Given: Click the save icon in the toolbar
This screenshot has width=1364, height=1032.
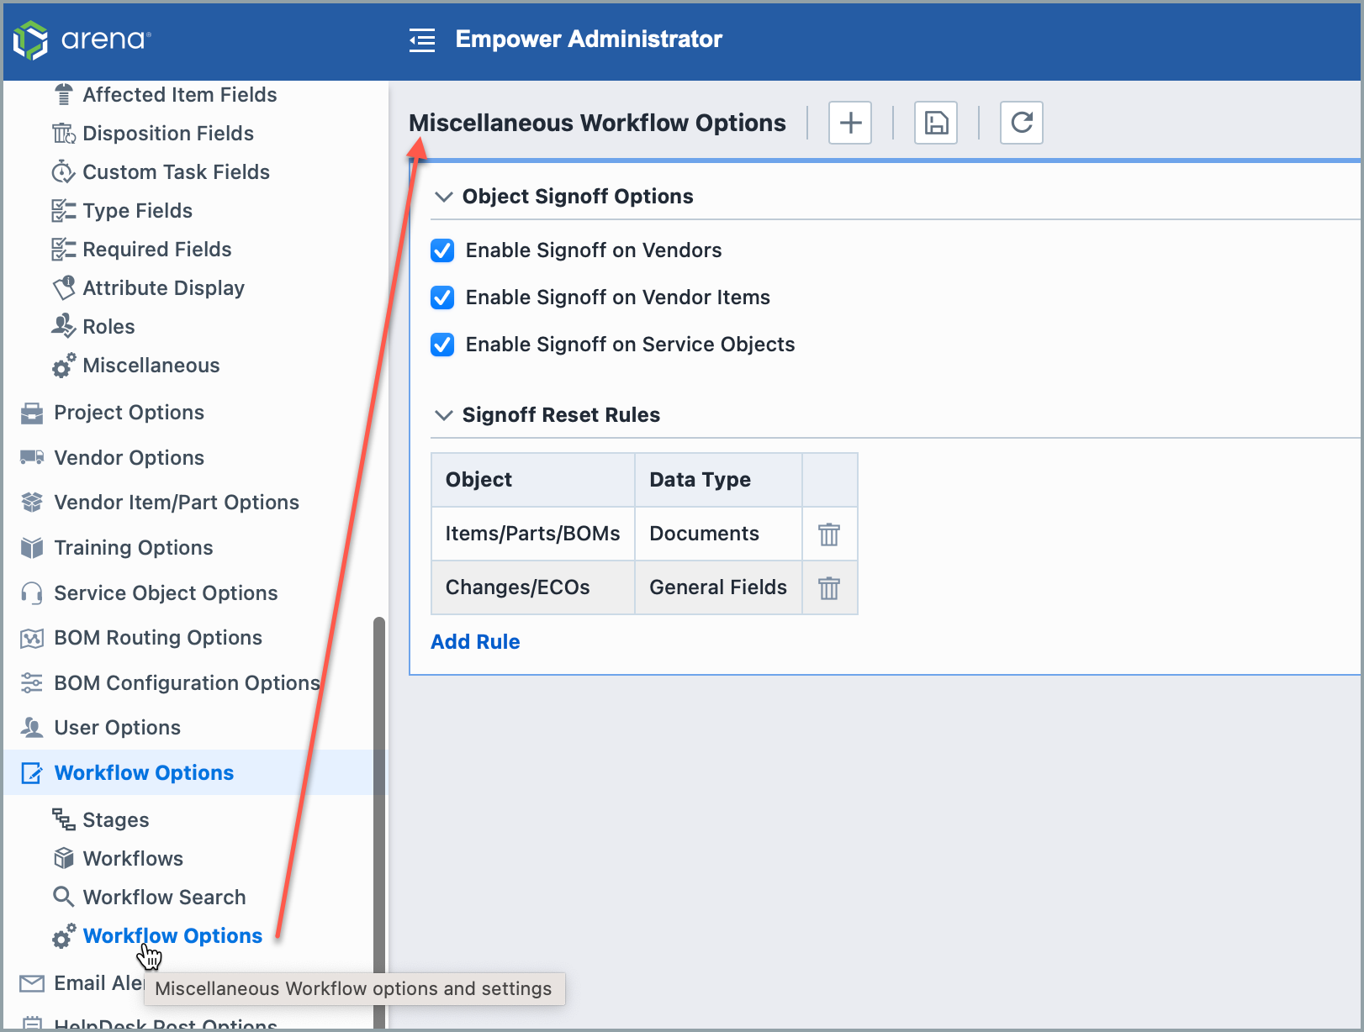Looking at the screenshot, I should 935,123.
